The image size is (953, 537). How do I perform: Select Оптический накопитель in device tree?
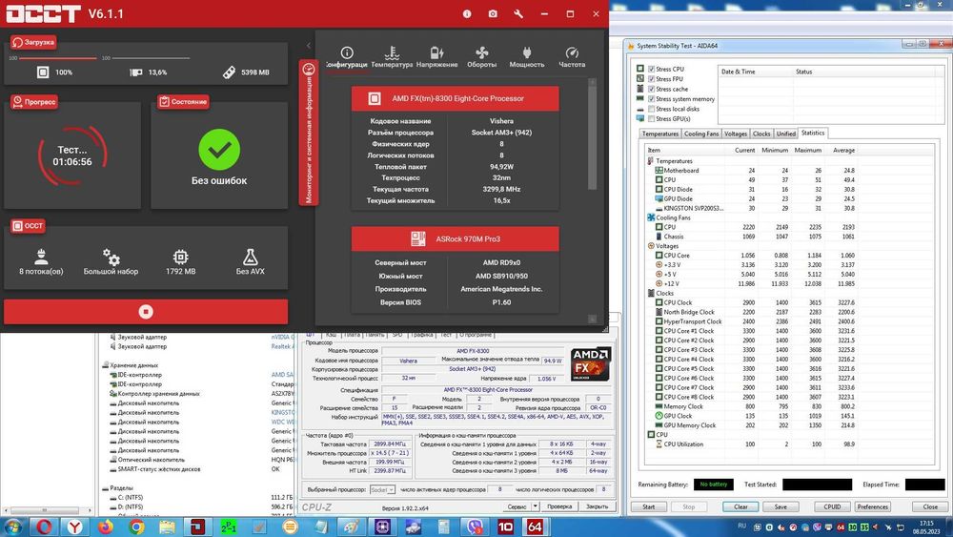pos(151,460)
